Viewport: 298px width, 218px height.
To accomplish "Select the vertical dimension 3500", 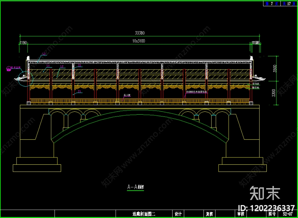I will click(274, 69).
